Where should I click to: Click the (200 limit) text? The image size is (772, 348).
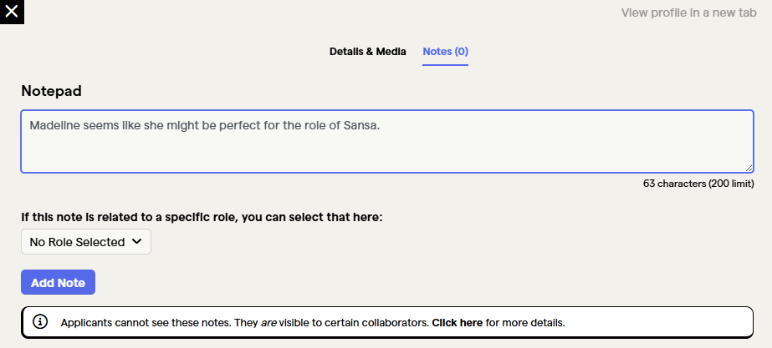click(731, 184)
